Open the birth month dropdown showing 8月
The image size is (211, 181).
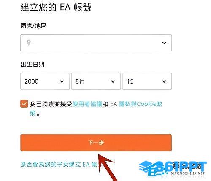(96, 81)
